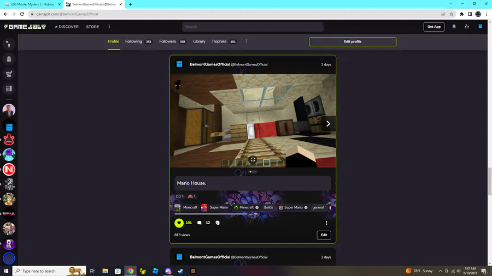Open the Store page
The height and width of the screenshot is (276, 492).
pos(92,27)
